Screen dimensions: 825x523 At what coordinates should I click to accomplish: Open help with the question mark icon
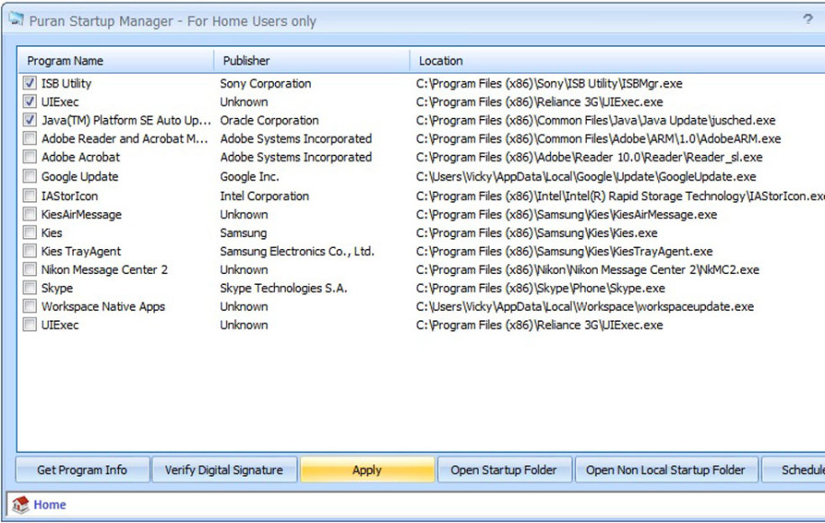tap(808, 20)
